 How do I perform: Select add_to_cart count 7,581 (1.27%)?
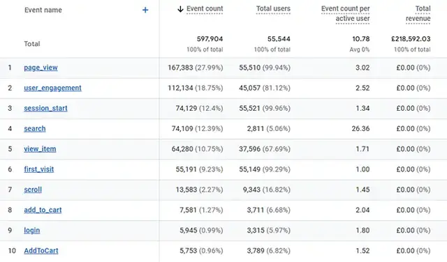click(x=201, y=210)
